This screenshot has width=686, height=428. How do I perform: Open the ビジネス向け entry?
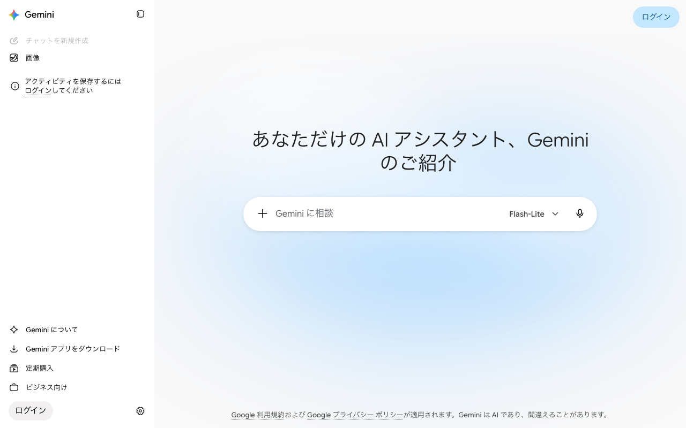(x=77, y=387)
